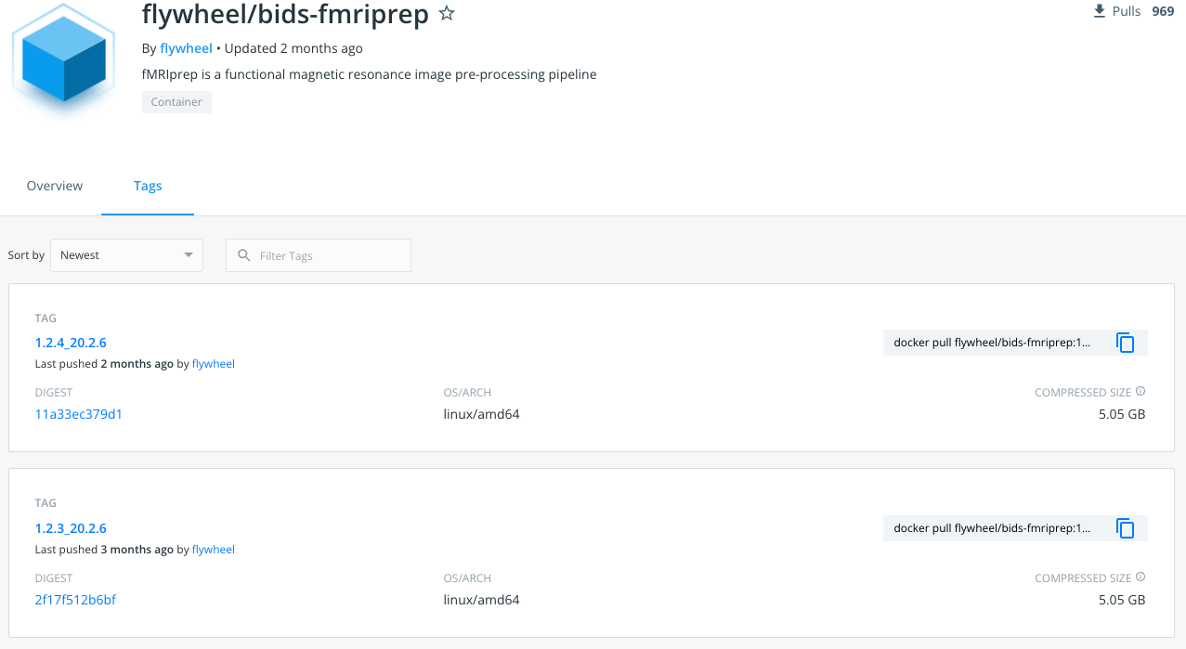Switch to the Overview tab
The image size is (1186, 649).
point(55,186)
